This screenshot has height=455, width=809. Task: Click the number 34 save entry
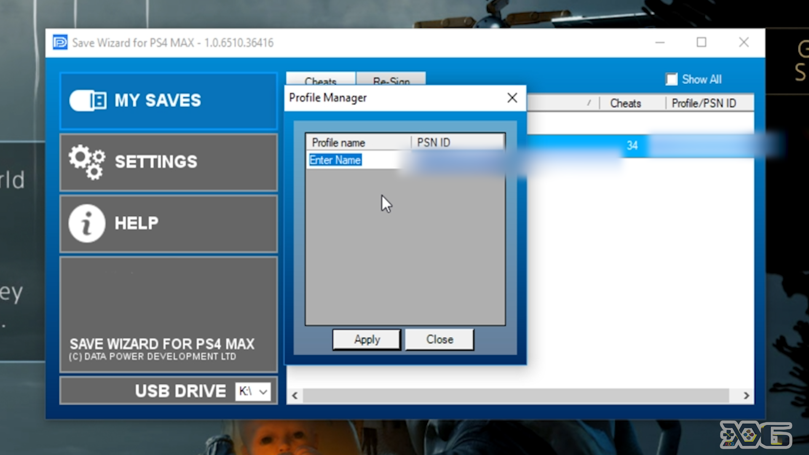pyautogui.click(x=632, y=145)
